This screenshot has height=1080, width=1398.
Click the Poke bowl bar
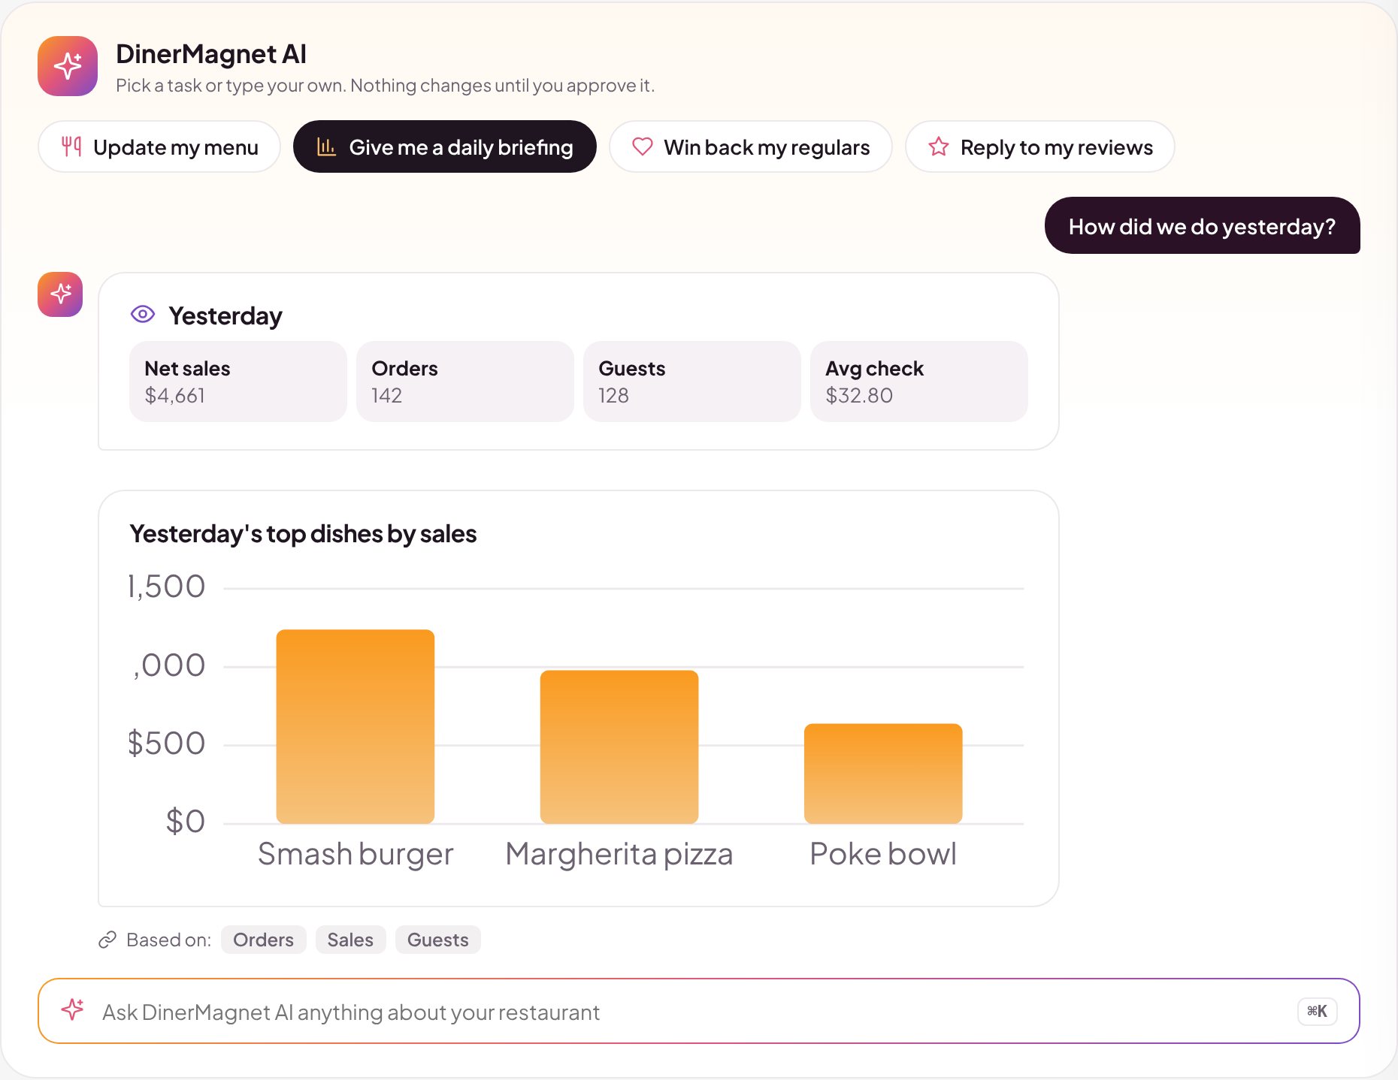point(883,774)
